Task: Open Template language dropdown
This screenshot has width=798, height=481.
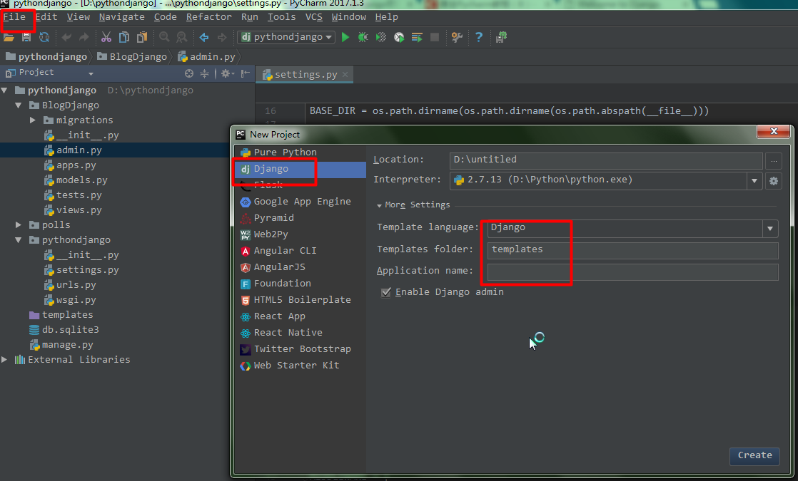Action: coord(770,228)
